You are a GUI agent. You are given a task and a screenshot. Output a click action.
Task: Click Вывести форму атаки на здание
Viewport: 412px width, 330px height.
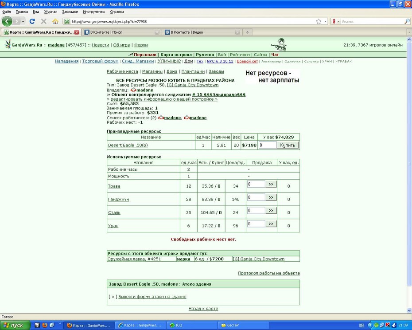click(152, 297)
